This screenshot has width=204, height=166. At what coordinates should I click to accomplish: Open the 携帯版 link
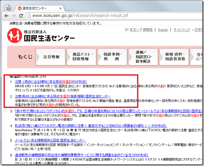click(x=148, y=30)
